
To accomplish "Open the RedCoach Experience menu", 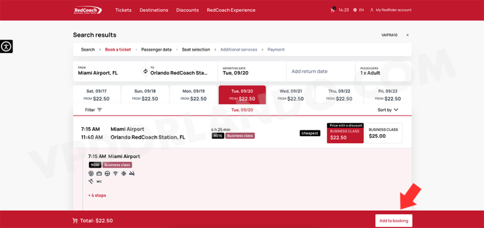I will pyautogui.click(x=231, y=10).
